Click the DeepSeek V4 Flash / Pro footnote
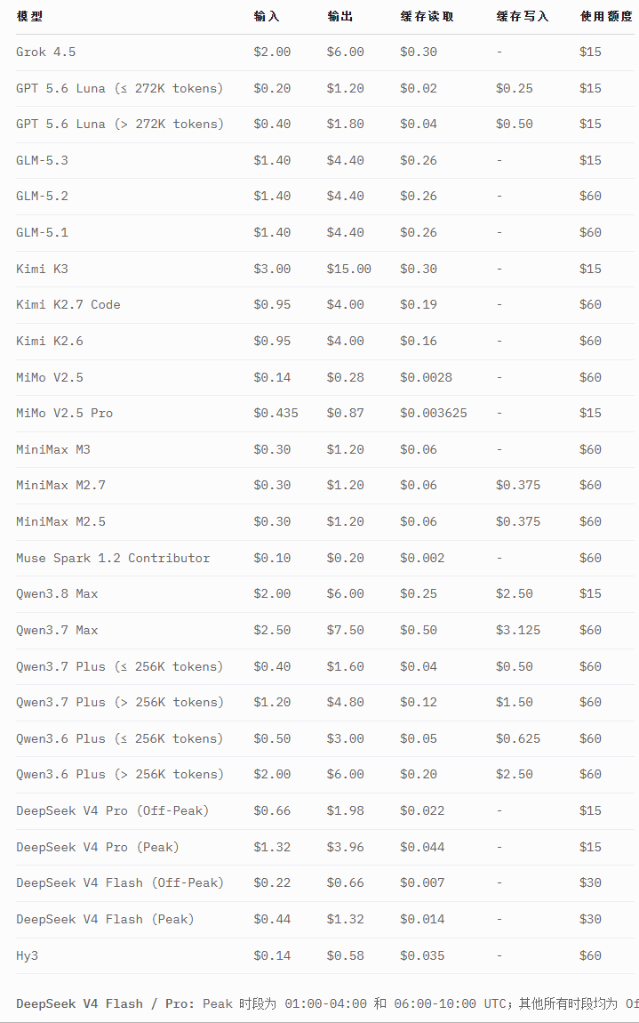 point(327,1004)
